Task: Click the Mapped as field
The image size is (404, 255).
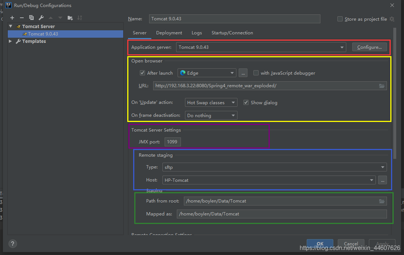Action: [x=282, y=214]
